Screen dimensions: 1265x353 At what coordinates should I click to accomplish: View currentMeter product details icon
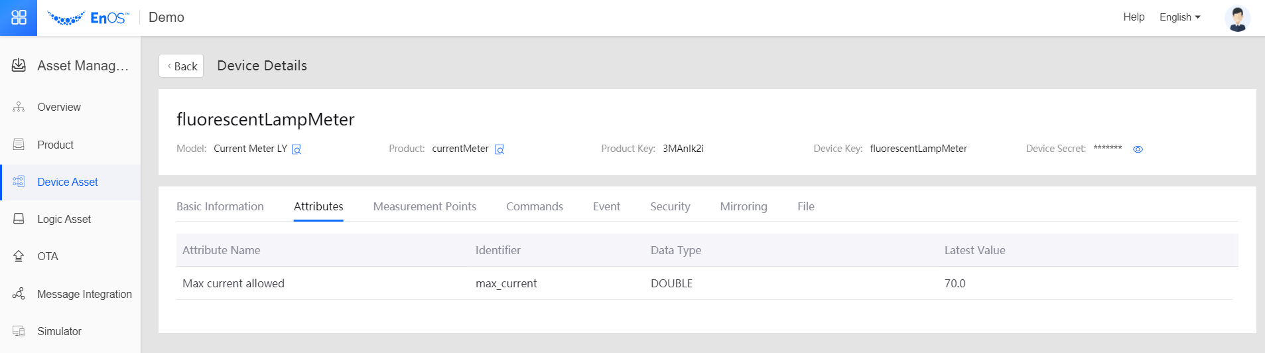tap(499, 149)
